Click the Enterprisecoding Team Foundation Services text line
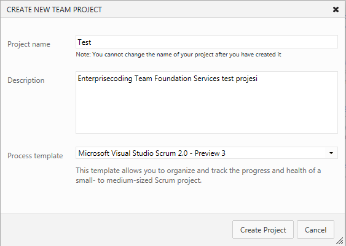This screenshot has width=346, height=246. (168, 79)
